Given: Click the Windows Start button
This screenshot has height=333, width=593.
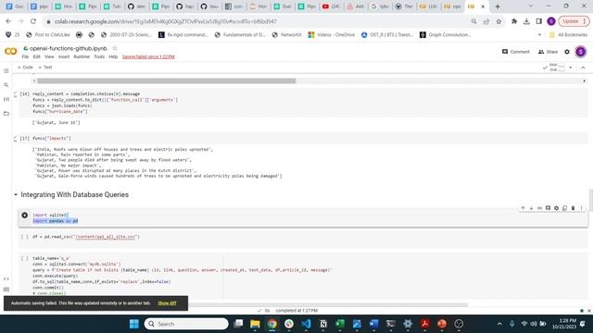Looking at the screenshot, I should click(x=133, y=324).
